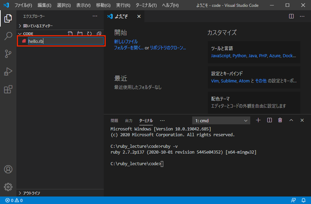Switch to the 問題 panel tab
This screenshot has height=204, width=311.
[x=114, y=121]
